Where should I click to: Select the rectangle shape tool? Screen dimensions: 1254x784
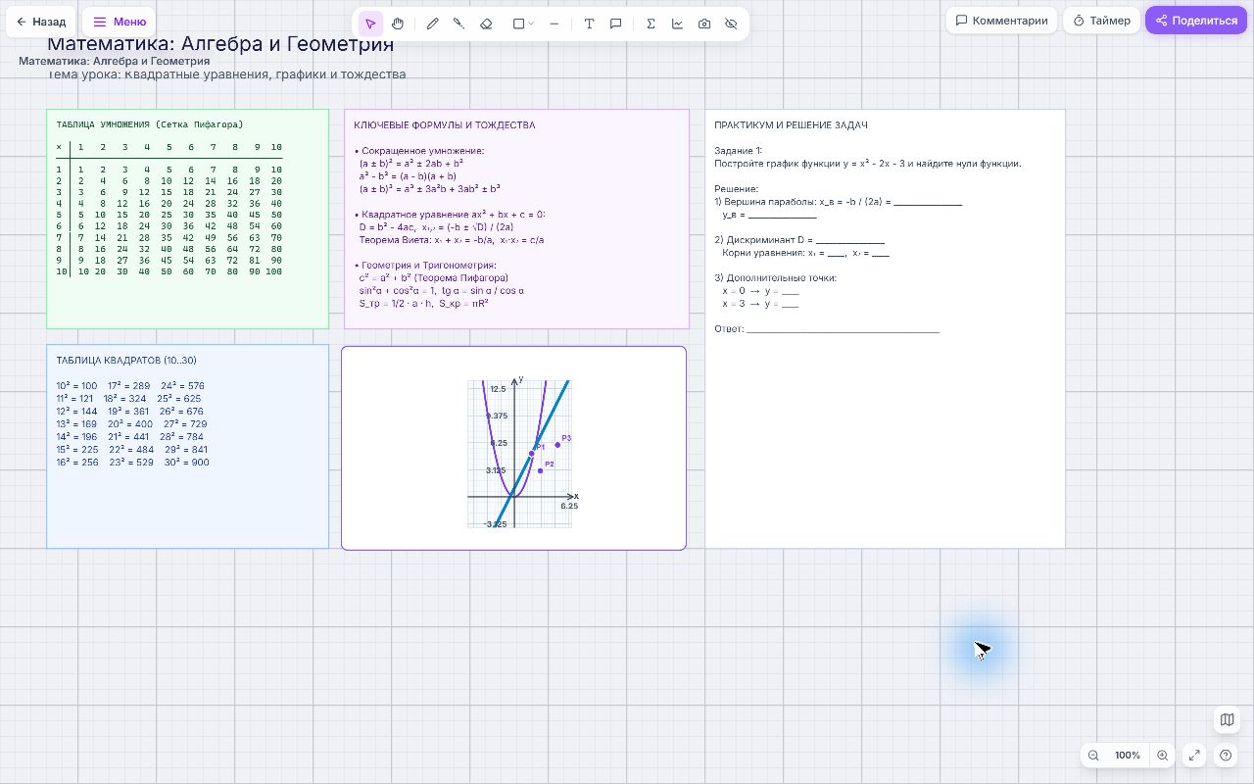(x=519, y=24)
